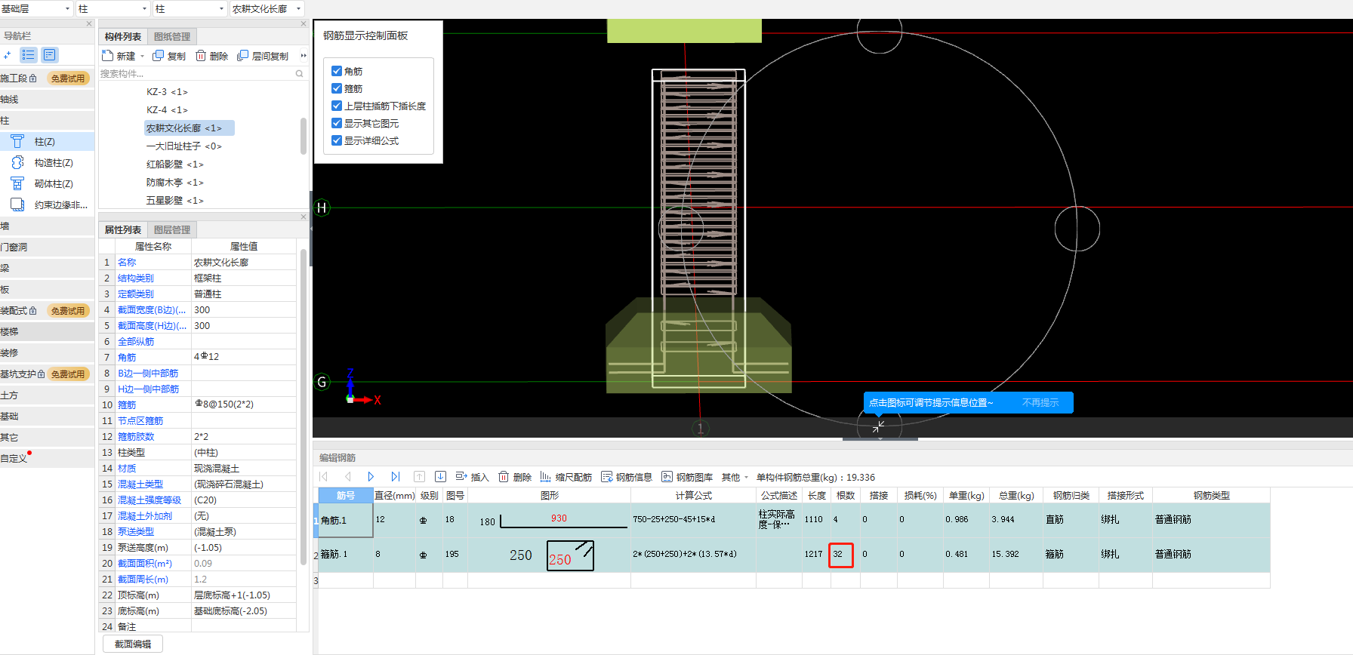Click the component list vertical scrollbar
1353x655 pixels.
[x=304, y=136]
